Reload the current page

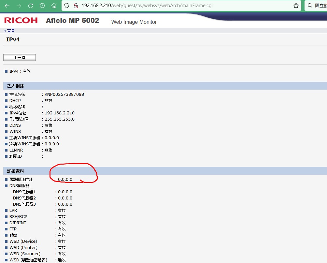click(31, 6)
